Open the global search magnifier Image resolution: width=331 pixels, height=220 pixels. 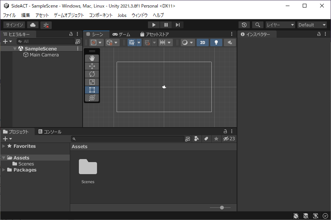257,25
